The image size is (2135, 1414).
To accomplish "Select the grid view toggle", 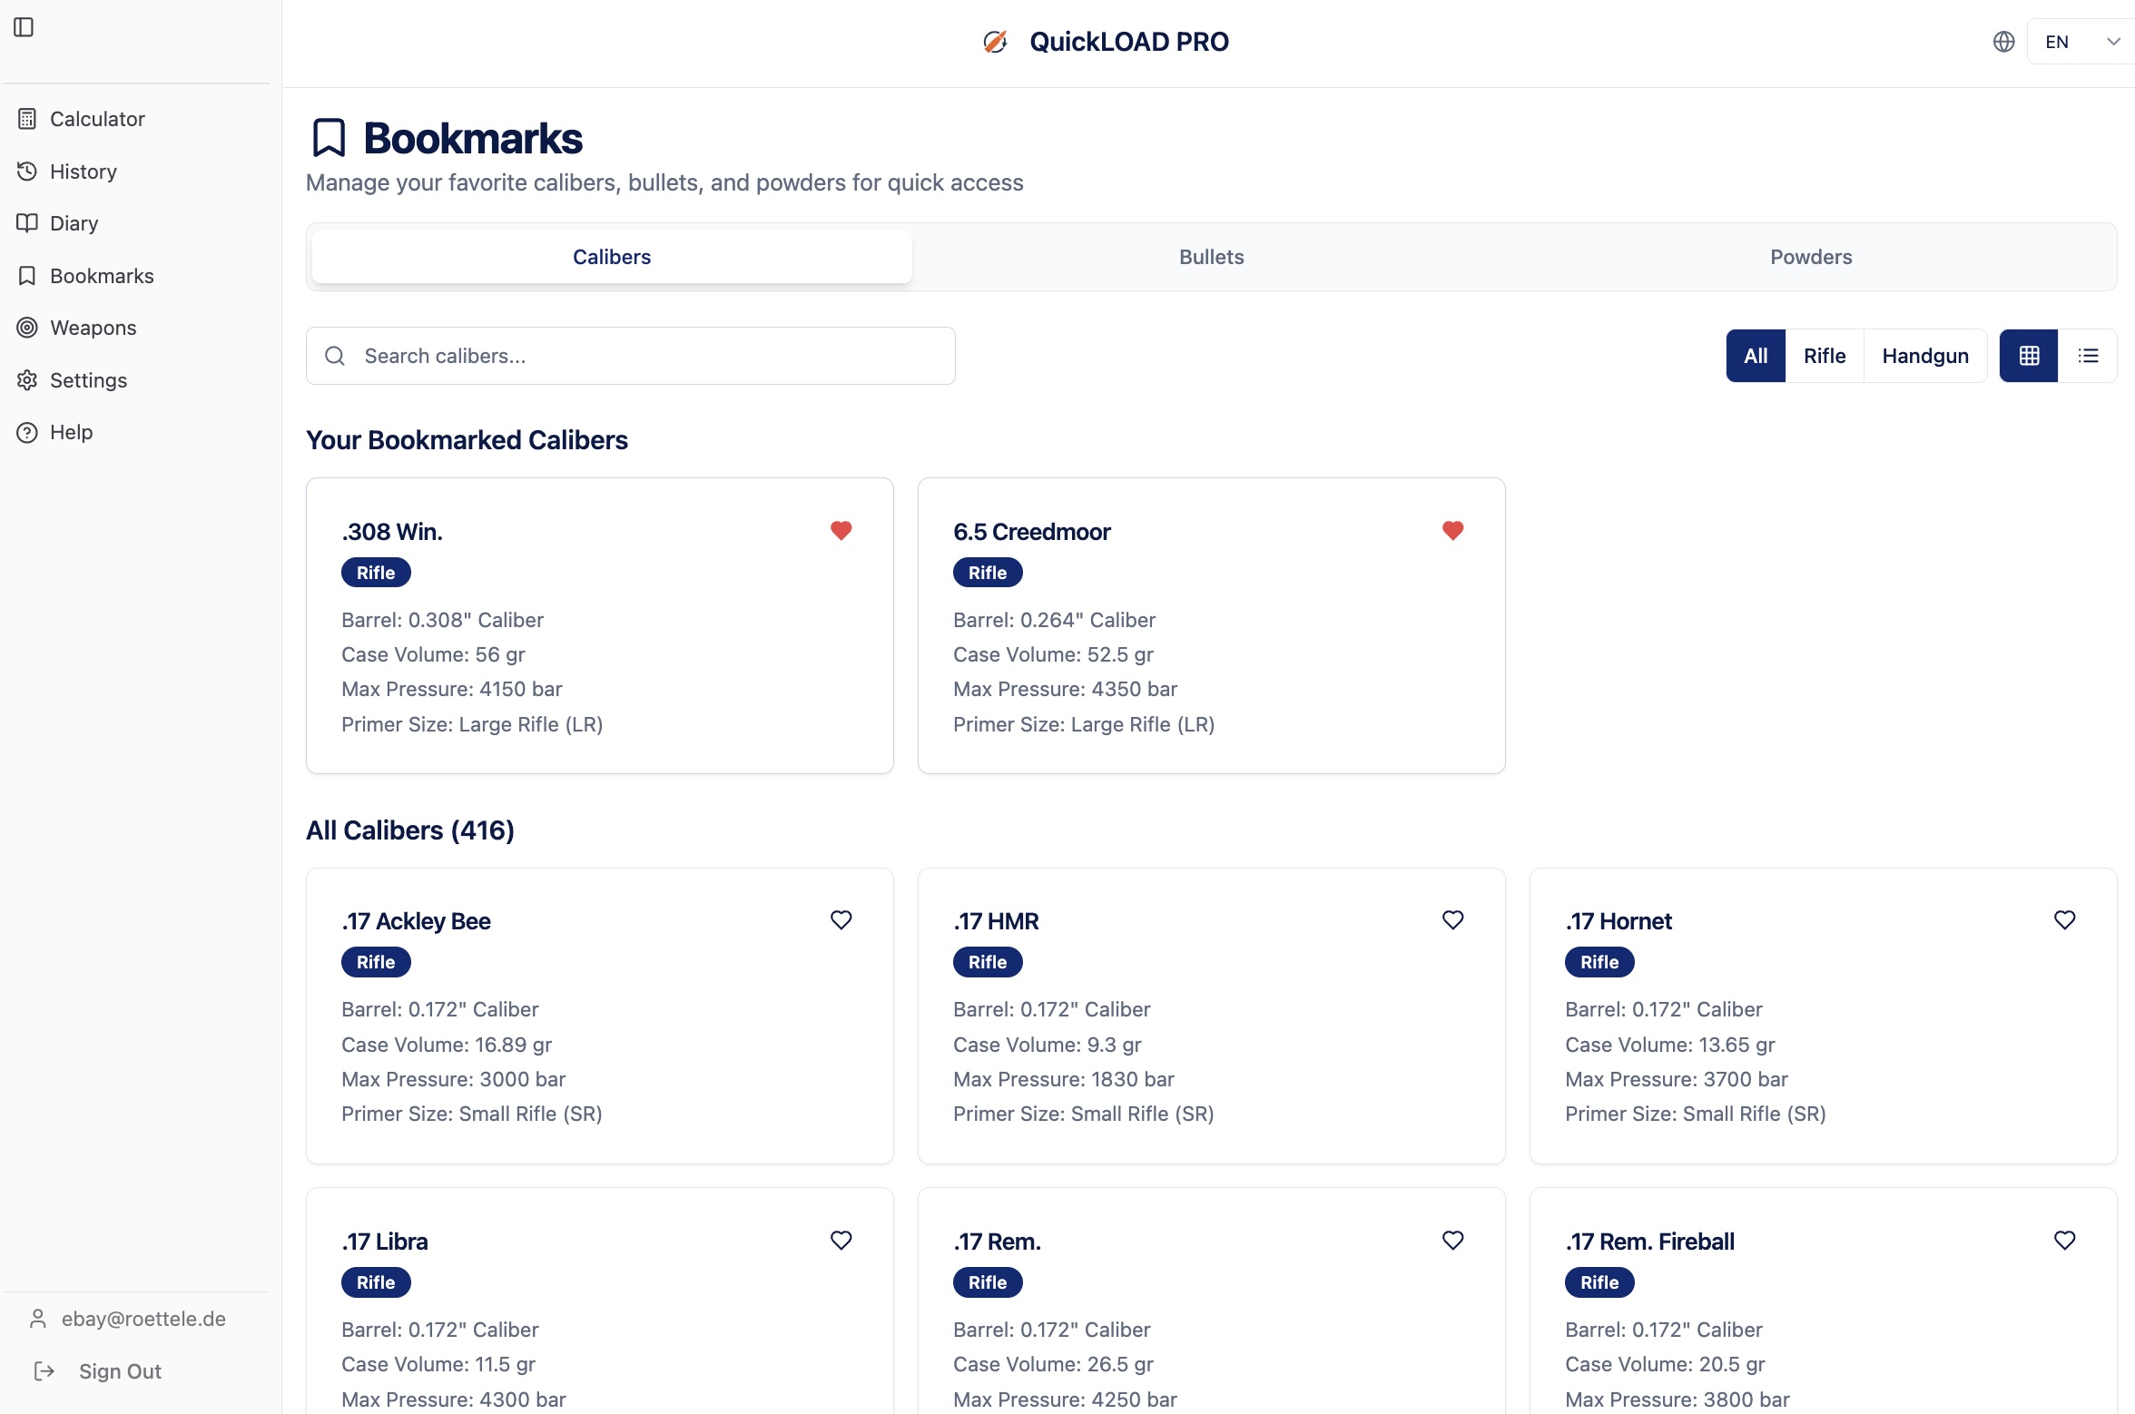I will click(2028, 355).
